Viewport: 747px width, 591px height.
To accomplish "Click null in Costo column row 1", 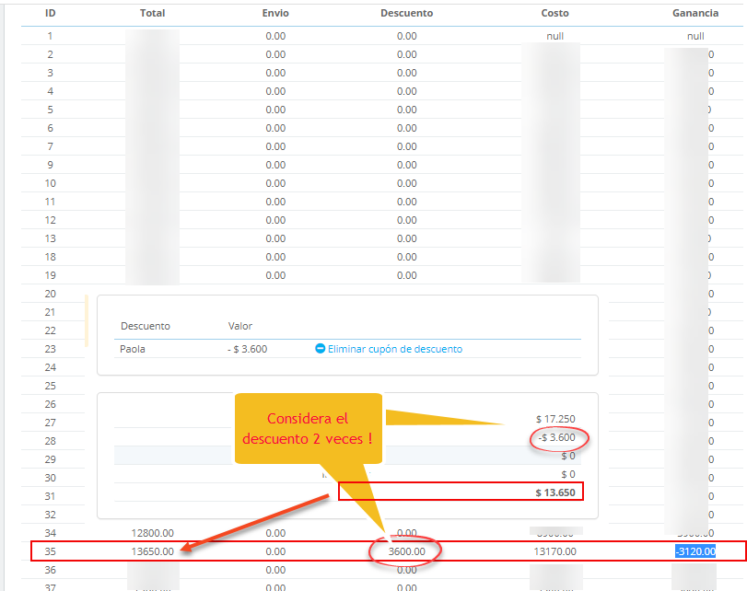I will tap(555, 36).
